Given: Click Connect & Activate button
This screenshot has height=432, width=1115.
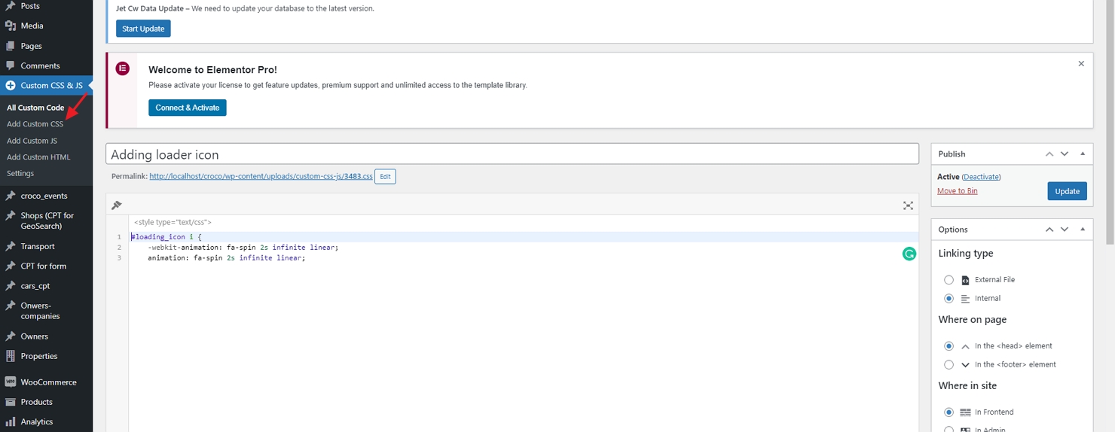Looking at the screenshot, I should tap(188, 108).
